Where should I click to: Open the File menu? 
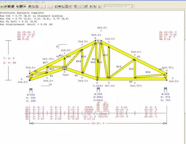pyautogui.click(x=1, y=2)
